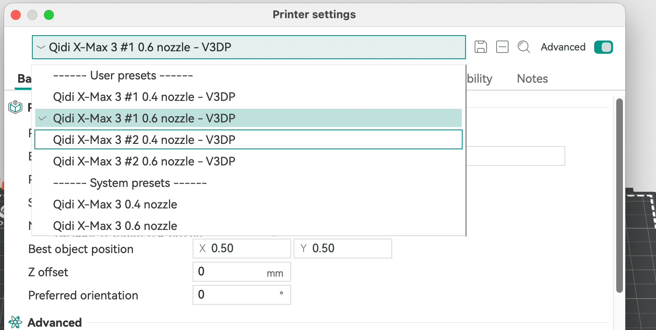The image size is (656, 330).
Task: Click the delete preset minus icon
Action: 502,47
